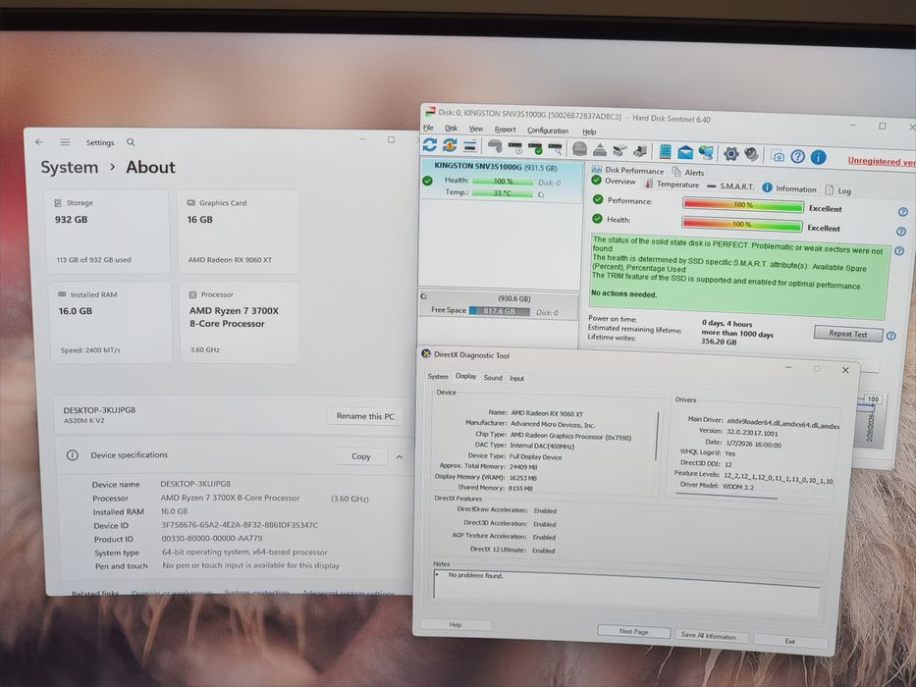The width and height of the screenshot is (916, 687).
Task: Open the Storage 932 GB card in Settings
Action: [107, 231]
